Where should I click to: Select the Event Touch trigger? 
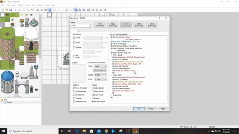pos(93,95)
